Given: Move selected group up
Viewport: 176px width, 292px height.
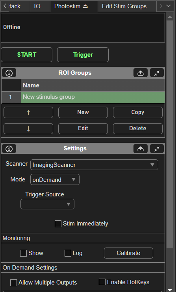Looking at the screenshot, I should coord(28,112).
